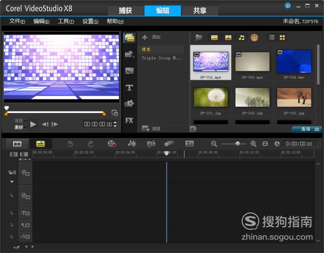Viewport: 324px width, 253px height.
Task: Open the Subtitle Editor icon
Action: (x=190, y=144)
